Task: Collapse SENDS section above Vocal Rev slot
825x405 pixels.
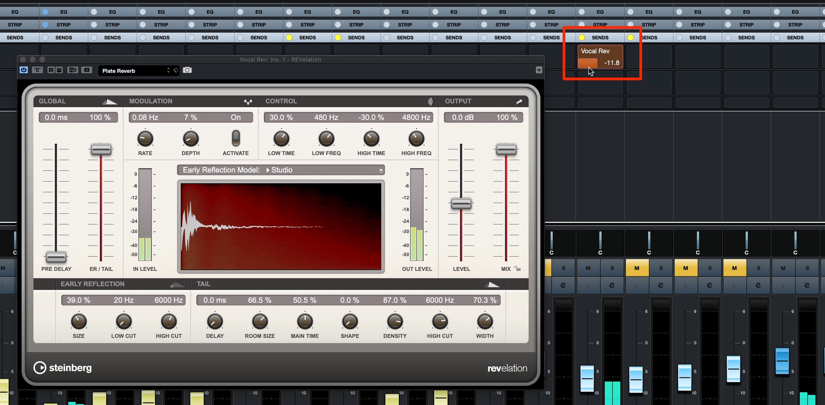Action: [600, 37]
